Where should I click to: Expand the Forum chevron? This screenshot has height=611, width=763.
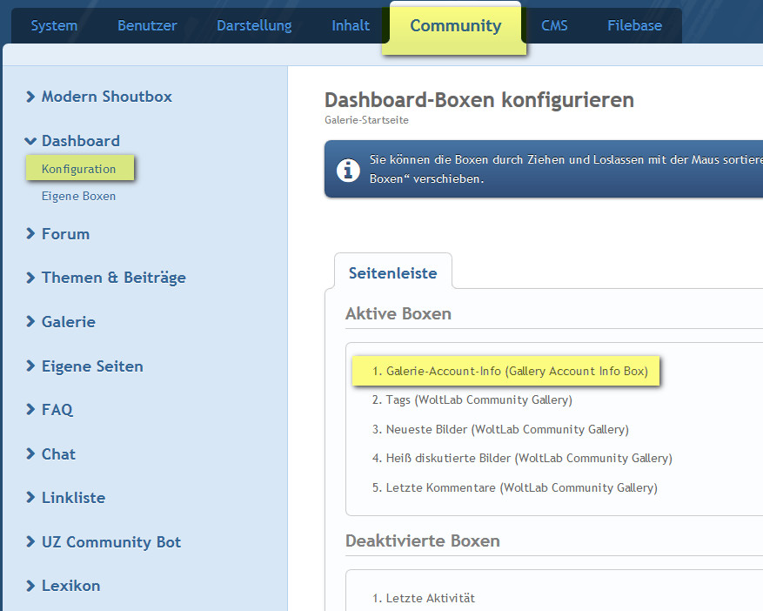(x=30, y=233)
